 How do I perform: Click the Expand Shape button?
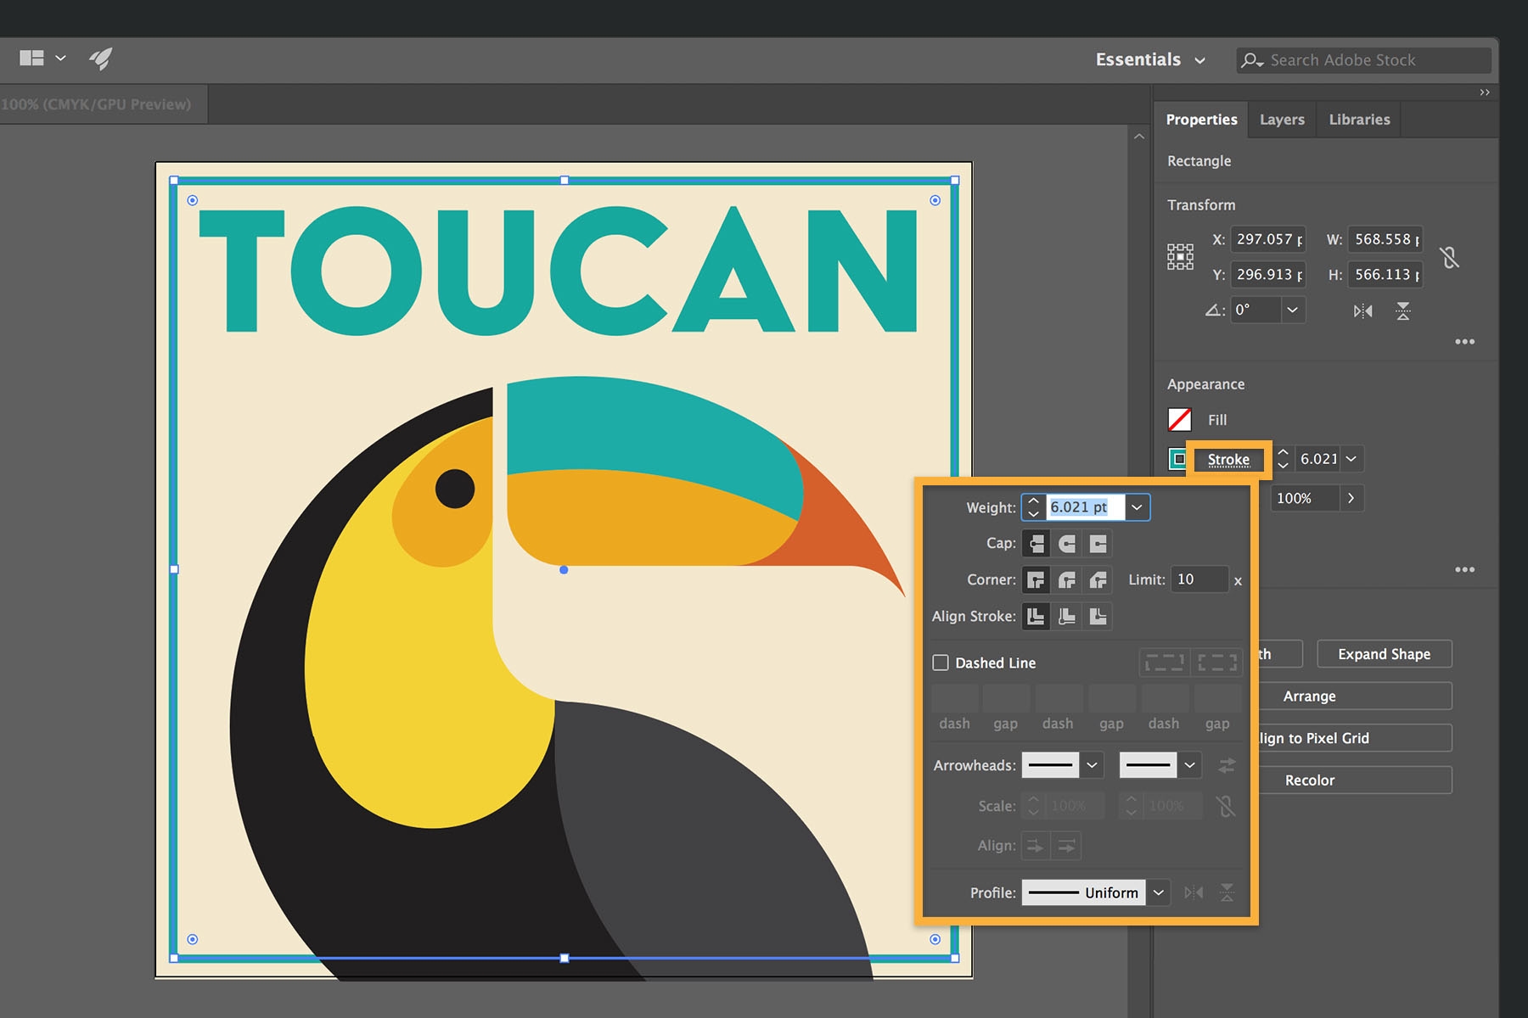(x=1385, y=654)
